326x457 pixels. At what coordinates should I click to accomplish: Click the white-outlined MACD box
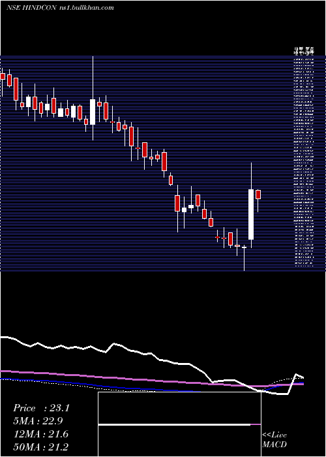[179, 424]
